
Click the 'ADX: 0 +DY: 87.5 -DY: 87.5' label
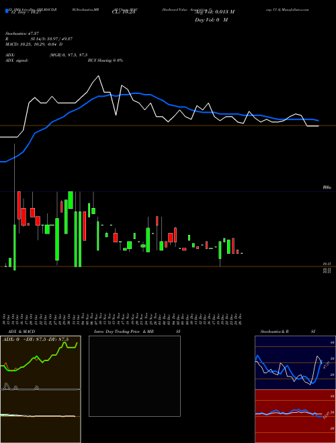pos(36,340)
